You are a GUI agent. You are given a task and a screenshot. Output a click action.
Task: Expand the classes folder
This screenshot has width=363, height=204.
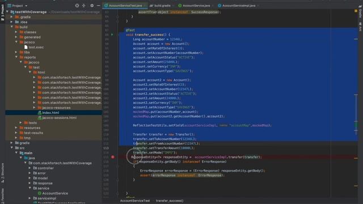coord(16,32)
